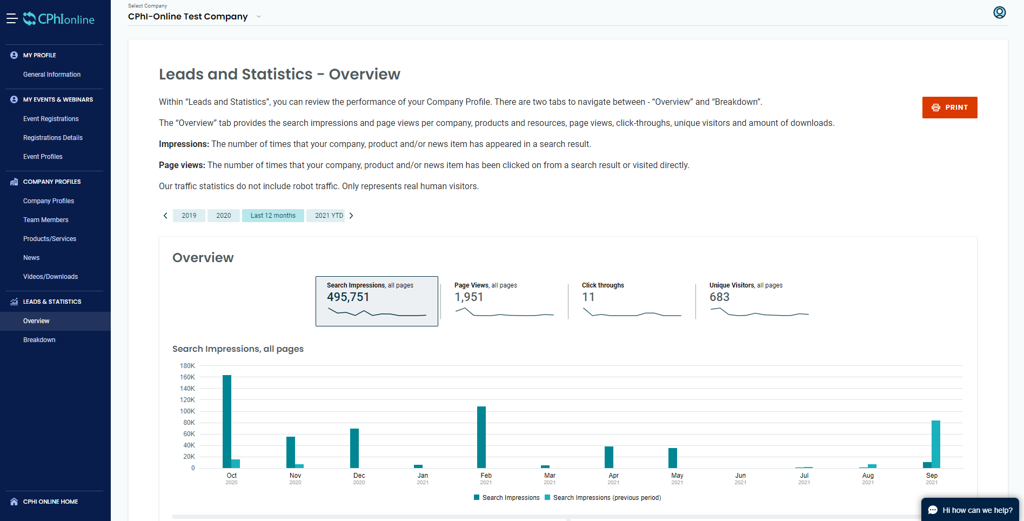Select the 2019 period tab
The height and width of the screenshot is (521, 1024).
point(189,215)
